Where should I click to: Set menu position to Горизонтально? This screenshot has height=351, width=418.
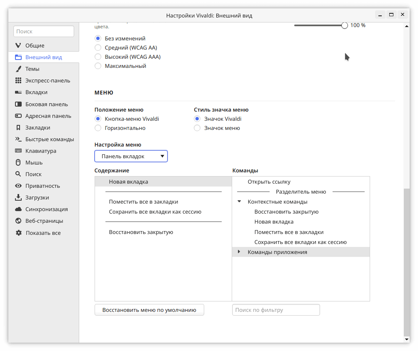[x=98, y=128]
